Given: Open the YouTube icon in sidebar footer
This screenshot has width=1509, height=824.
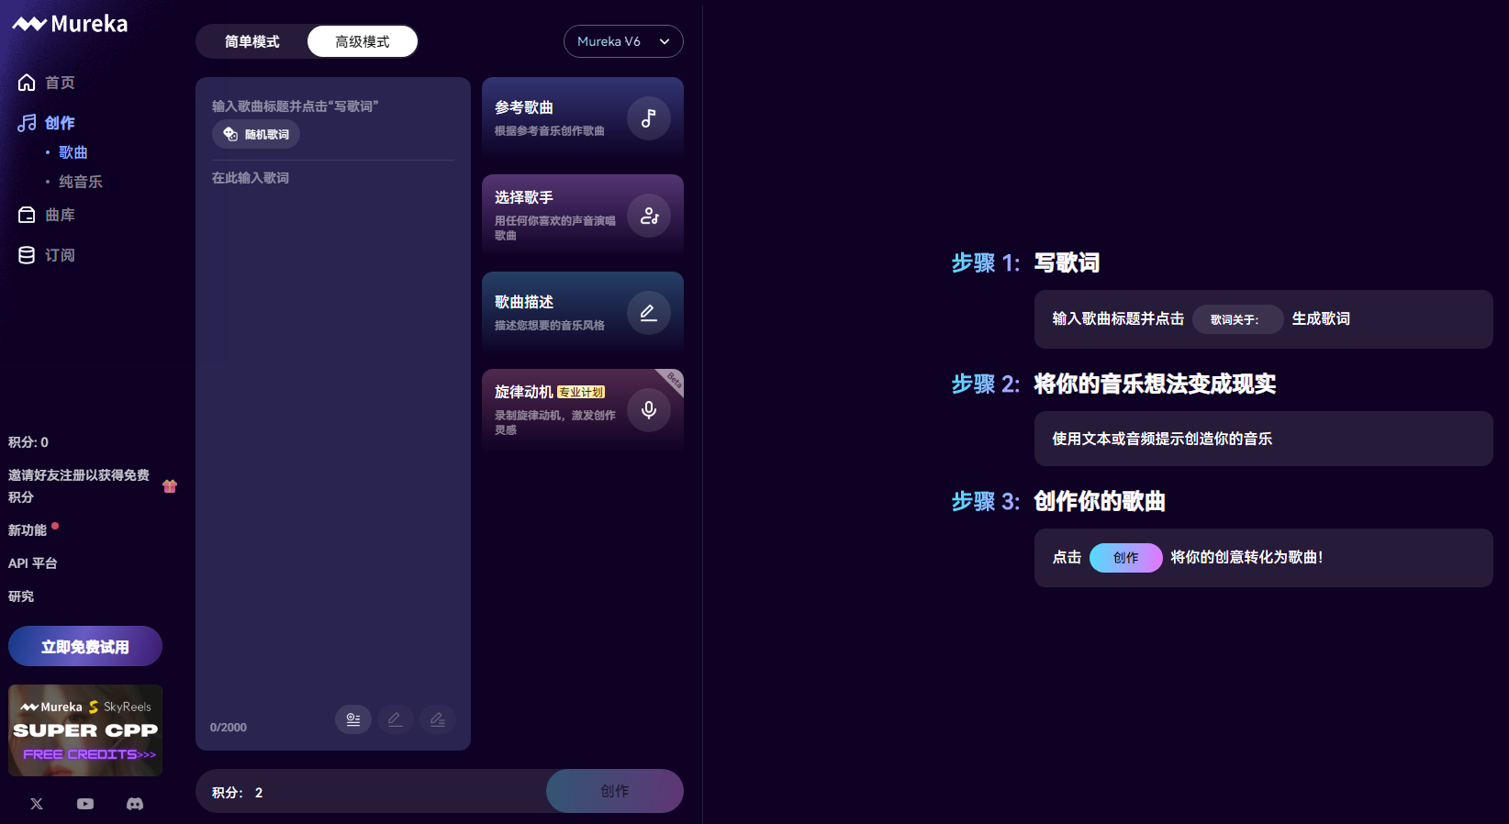Looking at the screenshot, I should [85, 804].
